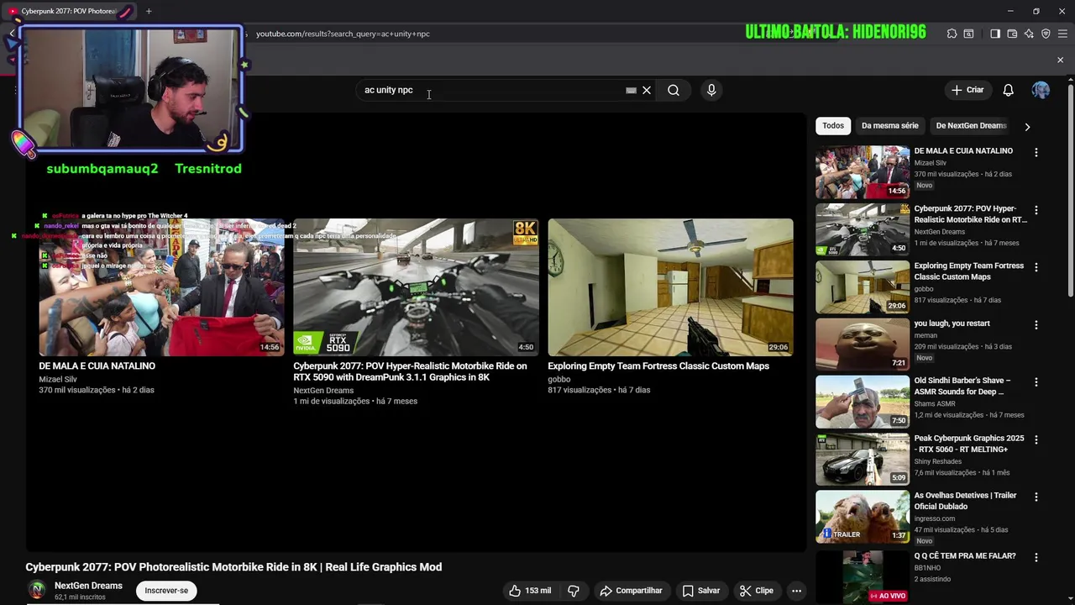The image size is (1075, 605).
Task: Like the video with 153 mil
Action: click(530, 591)
